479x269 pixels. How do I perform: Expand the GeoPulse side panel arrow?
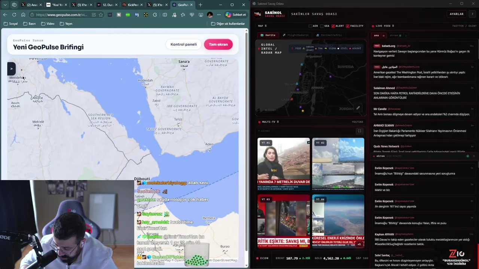tap(11, 69)
